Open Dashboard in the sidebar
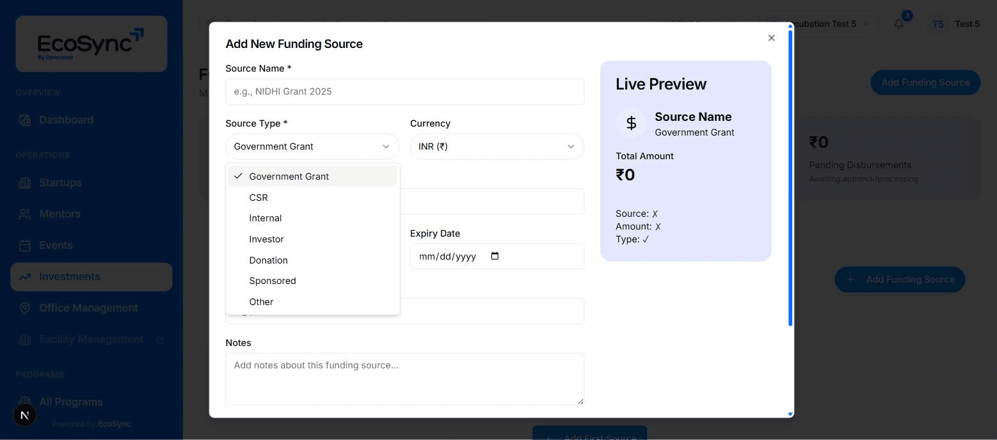The height and width of the screenshot is (440, 997). [92, 120]
